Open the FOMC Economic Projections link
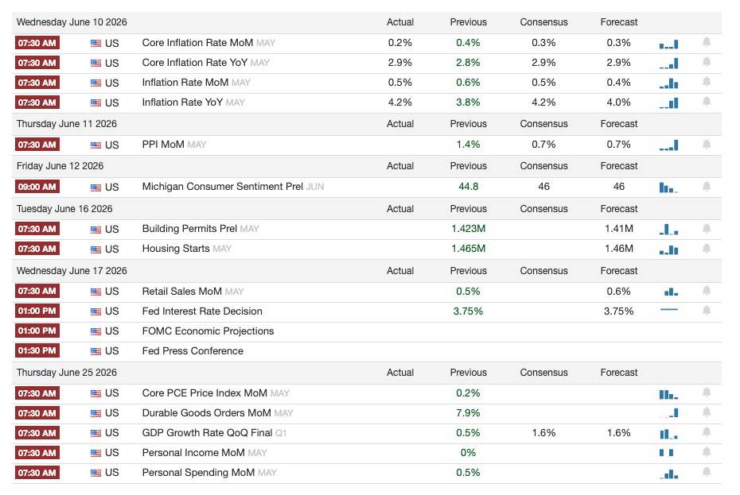The height and width of the screenshot is (495, 740). coord(208,331)
